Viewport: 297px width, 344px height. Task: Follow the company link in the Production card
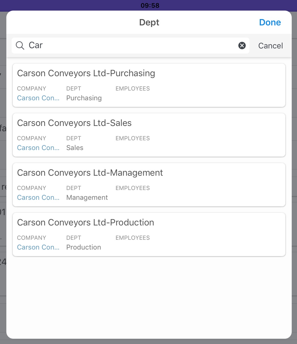coord(38,247)
